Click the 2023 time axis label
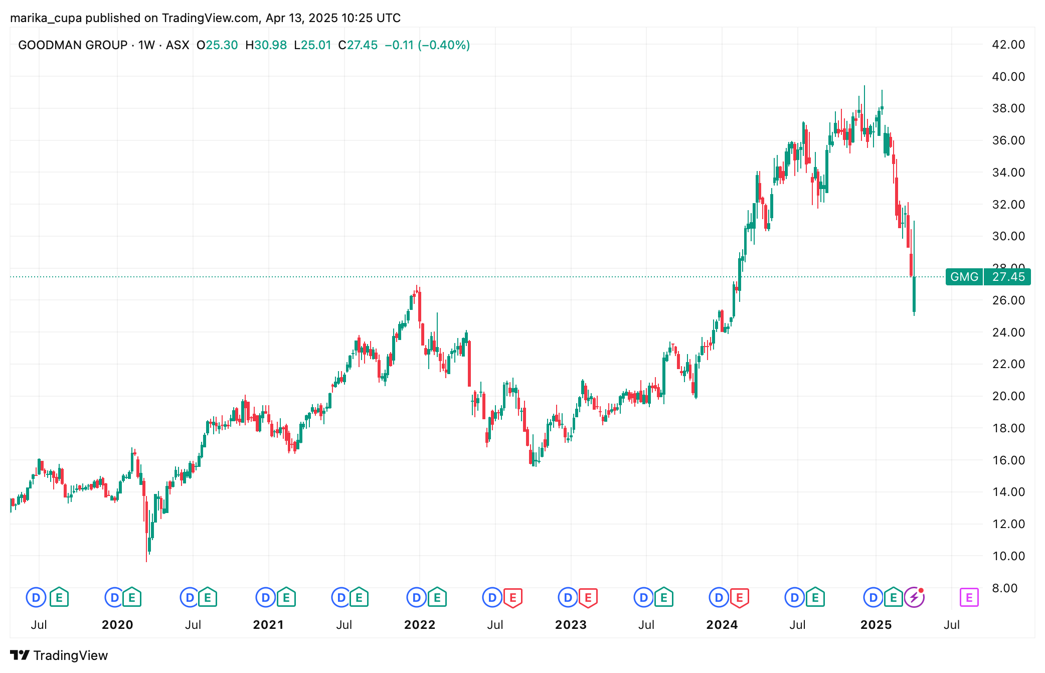 [x=571, y=625]
